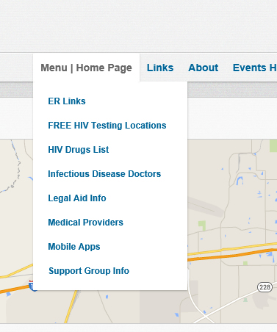Choose FREE HIV Testing Locations

pos(107,126)
